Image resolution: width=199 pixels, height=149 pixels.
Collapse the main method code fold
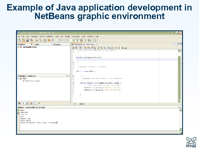(74, 83)
